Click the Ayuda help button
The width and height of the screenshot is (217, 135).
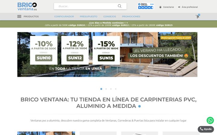click(206, 129)
